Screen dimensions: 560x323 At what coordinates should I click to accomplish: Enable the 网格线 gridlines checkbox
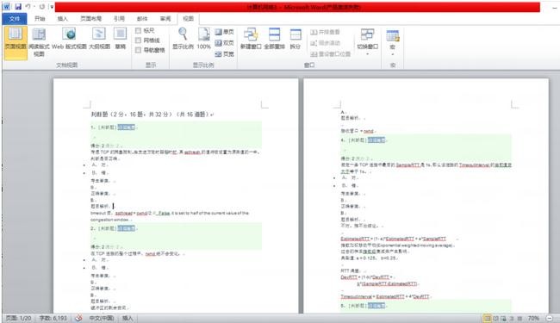coord(138,40)
